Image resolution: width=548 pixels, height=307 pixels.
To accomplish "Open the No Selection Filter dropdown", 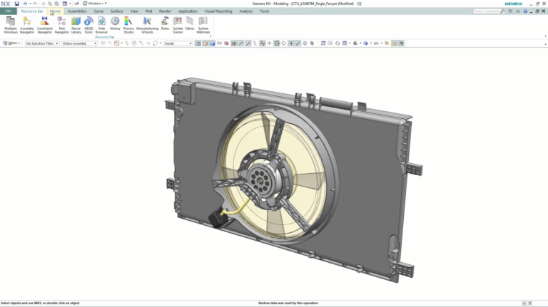I will (42, 43).
